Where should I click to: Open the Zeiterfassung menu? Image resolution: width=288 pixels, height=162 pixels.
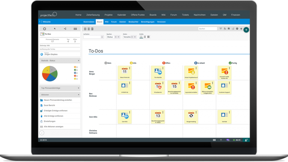[92, 15]
